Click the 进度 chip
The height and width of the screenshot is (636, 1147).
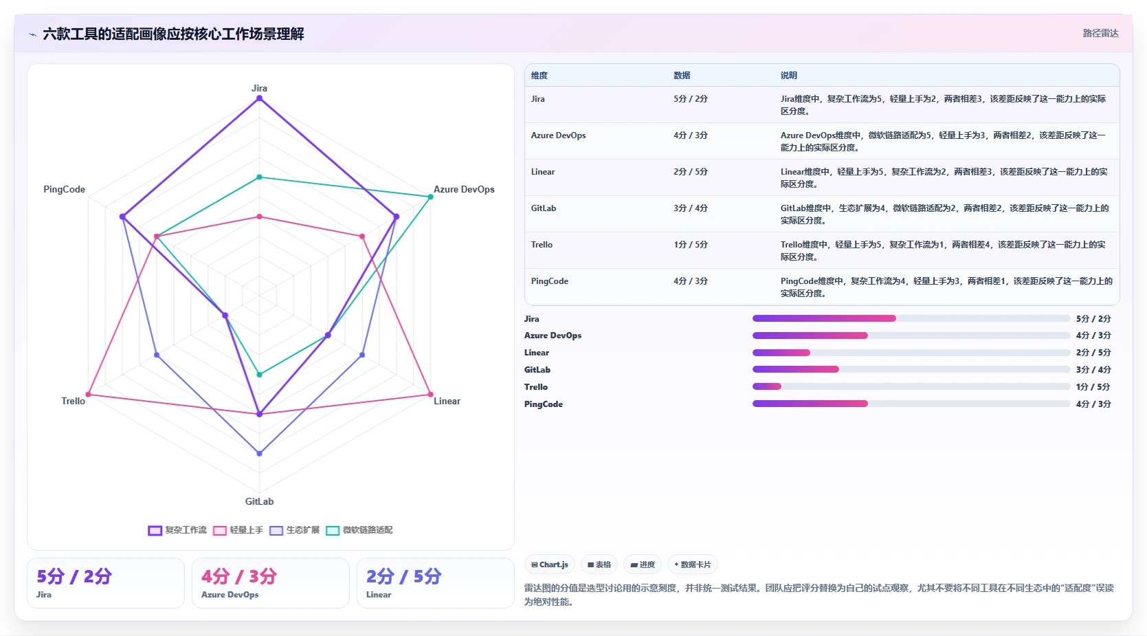(x=643, y=564)
